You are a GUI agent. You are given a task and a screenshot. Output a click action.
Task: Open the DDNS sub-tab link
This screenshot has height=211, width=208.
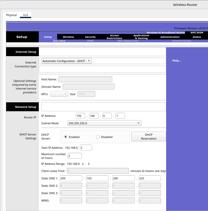pyautogui.click(x=90, y=41)
